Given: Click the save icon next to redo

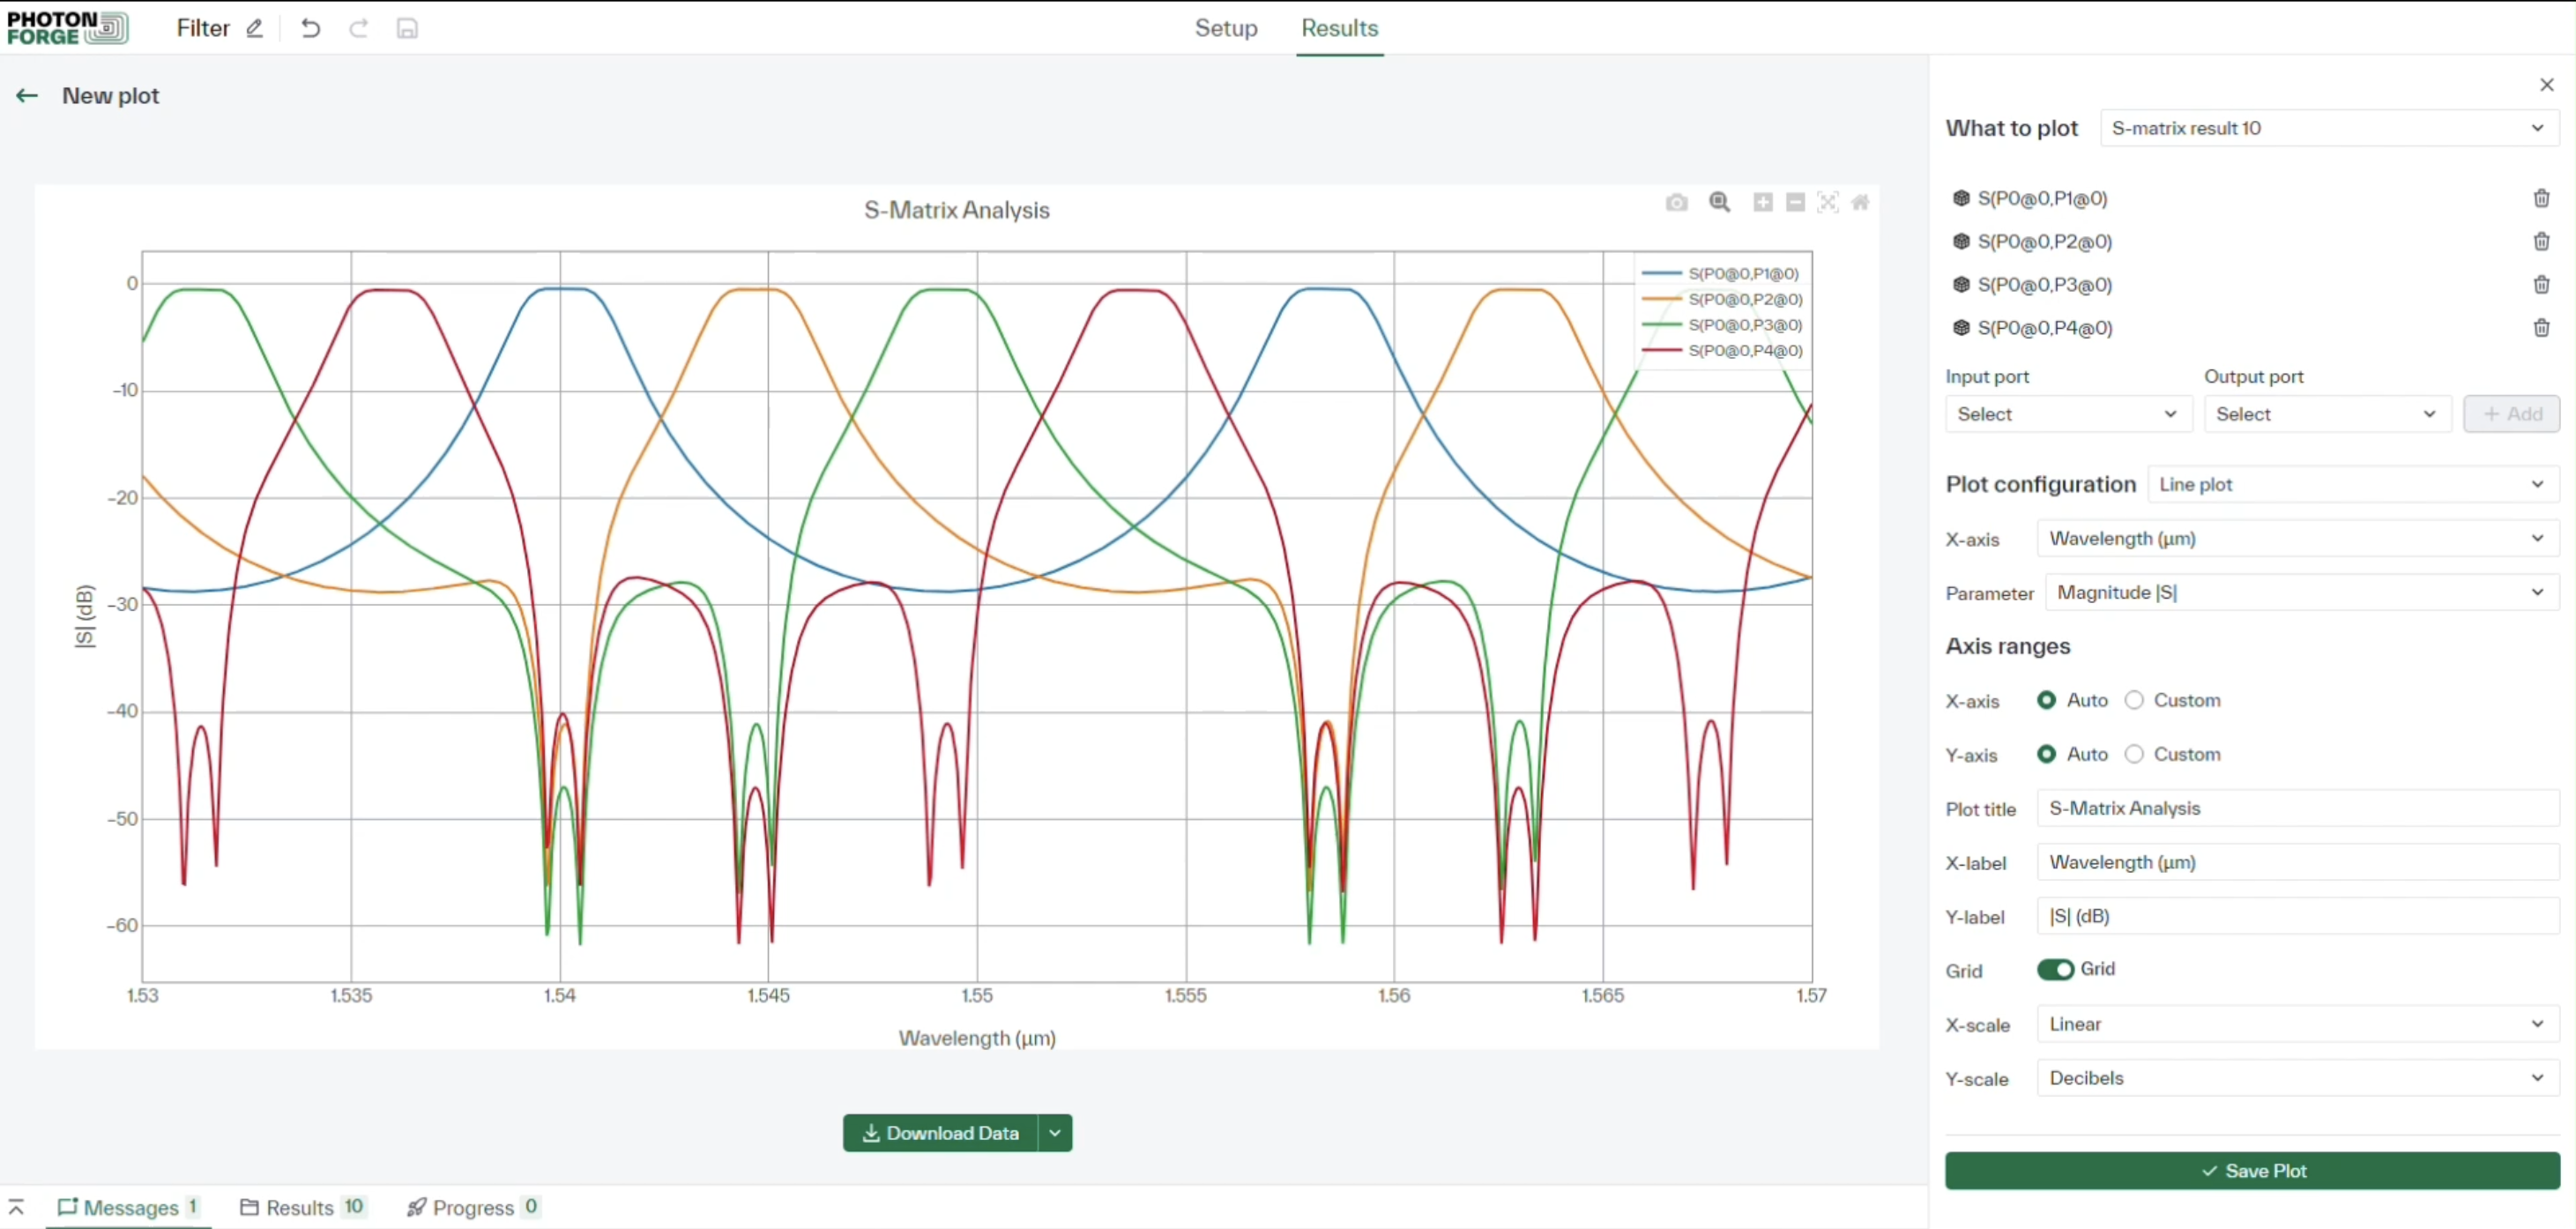Looking at the screenshot, I should (x=407, y=28).
